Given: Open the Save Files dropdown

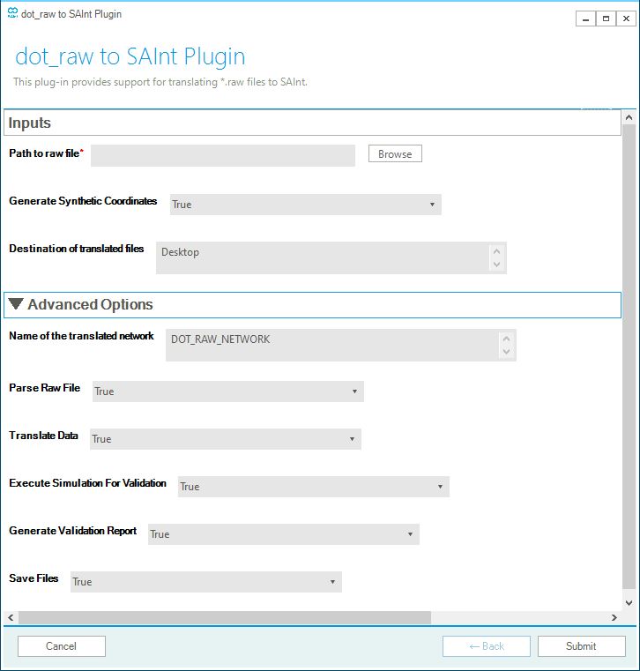Looking at the screenshot, I should [x=205, y=582].
